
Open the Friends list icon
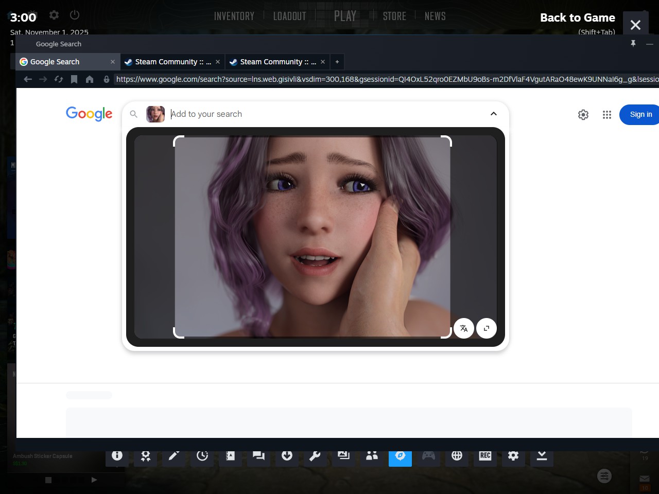click(372, 455)
